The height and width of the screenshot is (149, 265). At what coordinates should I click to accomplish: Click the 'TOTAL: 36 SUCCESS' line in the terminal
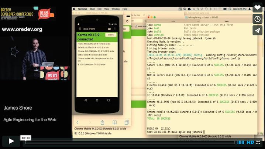coord(159,119)
